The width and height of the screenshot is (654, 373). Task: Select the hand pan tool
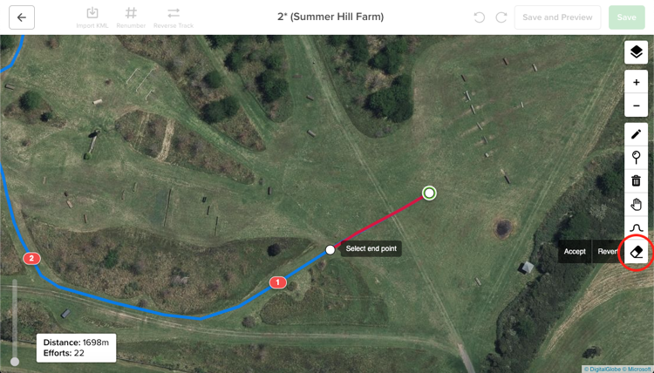(636, 205)
